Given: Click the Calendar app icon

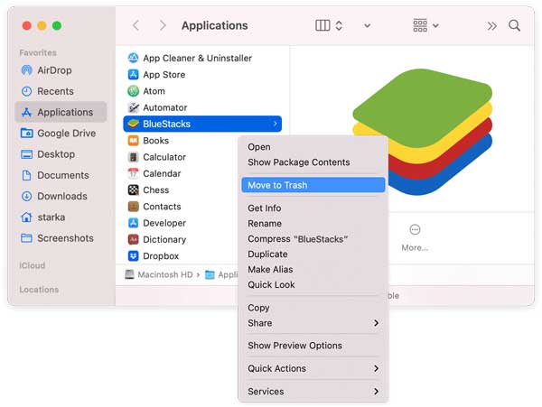Looking at the screenshot, I should 133,173.
